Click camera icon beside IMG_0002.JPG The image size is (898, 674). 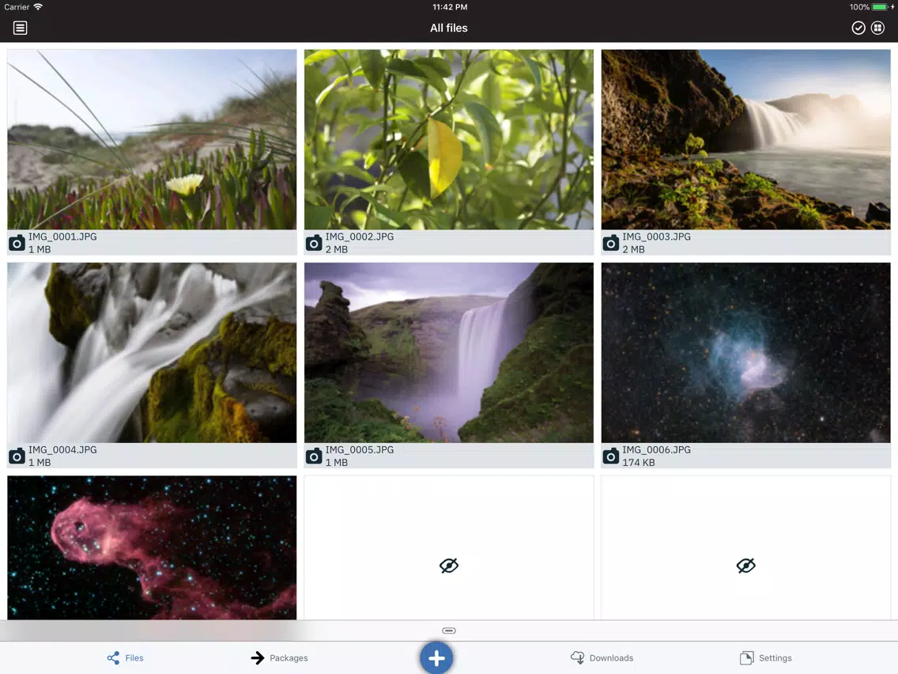point(314,243)
